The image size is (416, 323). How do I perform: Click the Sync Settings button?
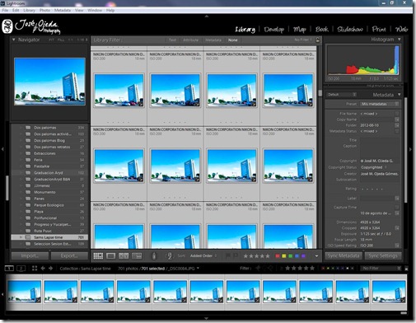click(383, 255)
